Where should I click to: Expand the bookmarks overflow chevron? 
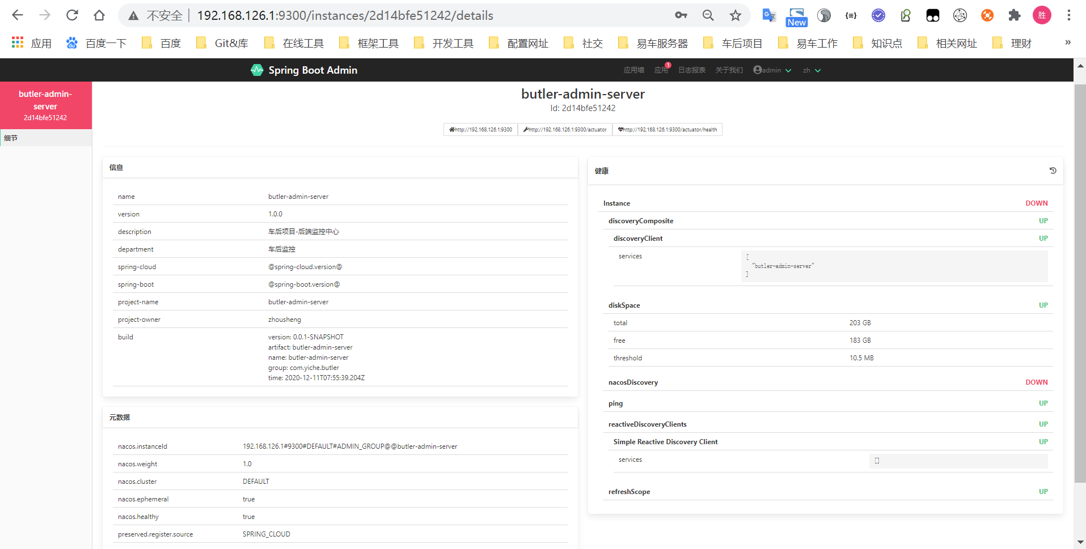coord(1068,42)
